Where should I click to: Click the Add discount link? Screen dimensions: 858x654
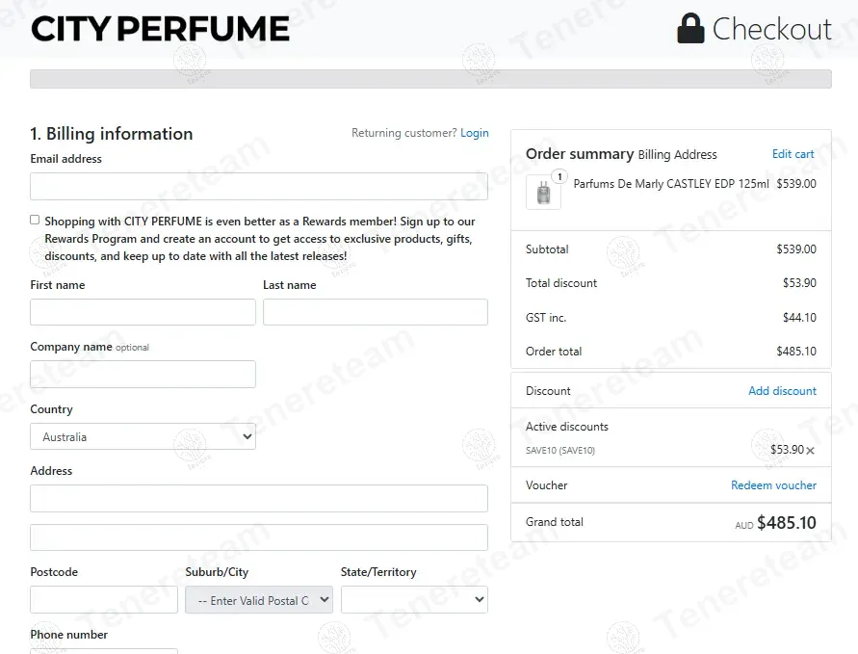pyautogui.click(x=782, y=391)
